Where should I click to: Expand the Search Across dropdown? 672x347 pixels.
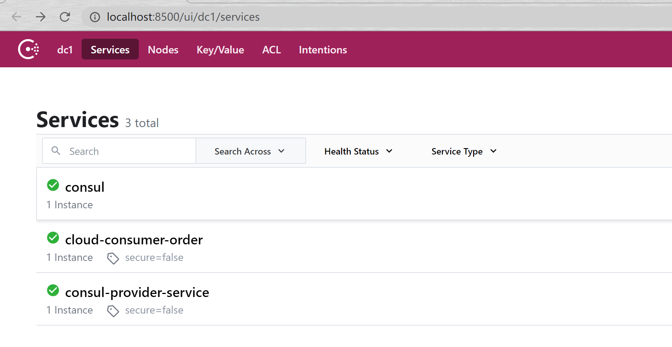[x=251, y=151]
